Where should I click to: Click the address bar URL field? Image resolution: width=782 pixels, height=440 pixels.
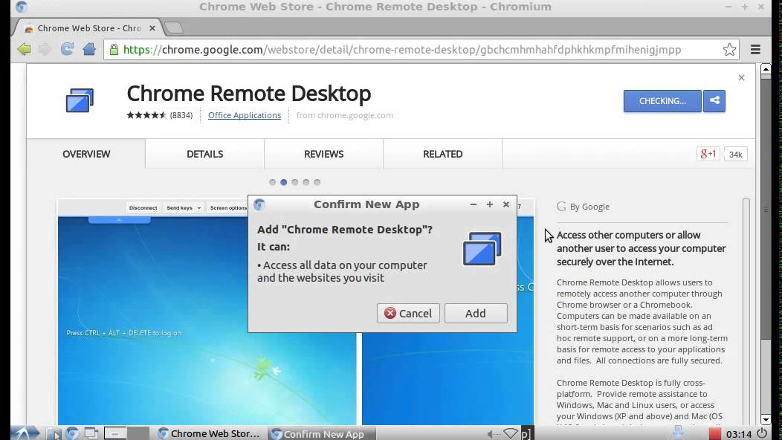click(416, 50)
